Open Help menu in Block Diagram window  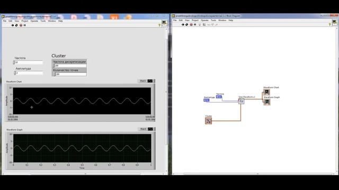231,20
